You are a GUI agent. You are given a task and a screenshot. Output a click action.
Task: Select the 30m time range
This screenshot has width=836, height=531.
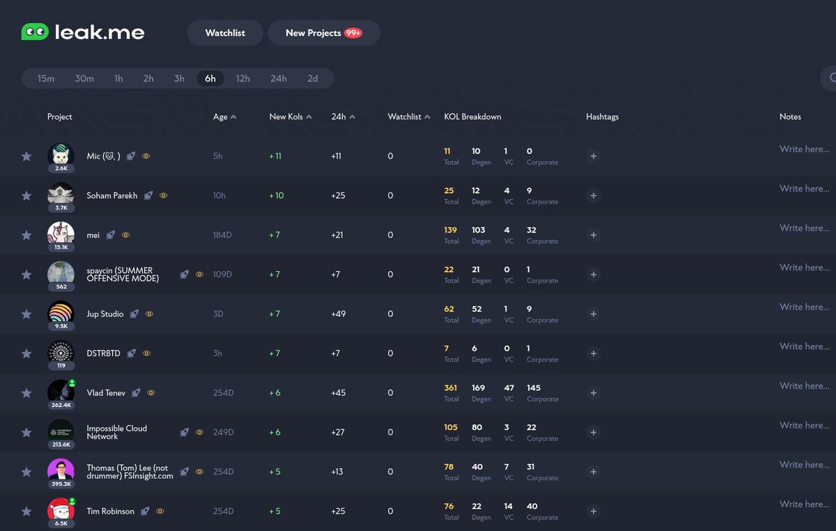[x=84, y=79]
